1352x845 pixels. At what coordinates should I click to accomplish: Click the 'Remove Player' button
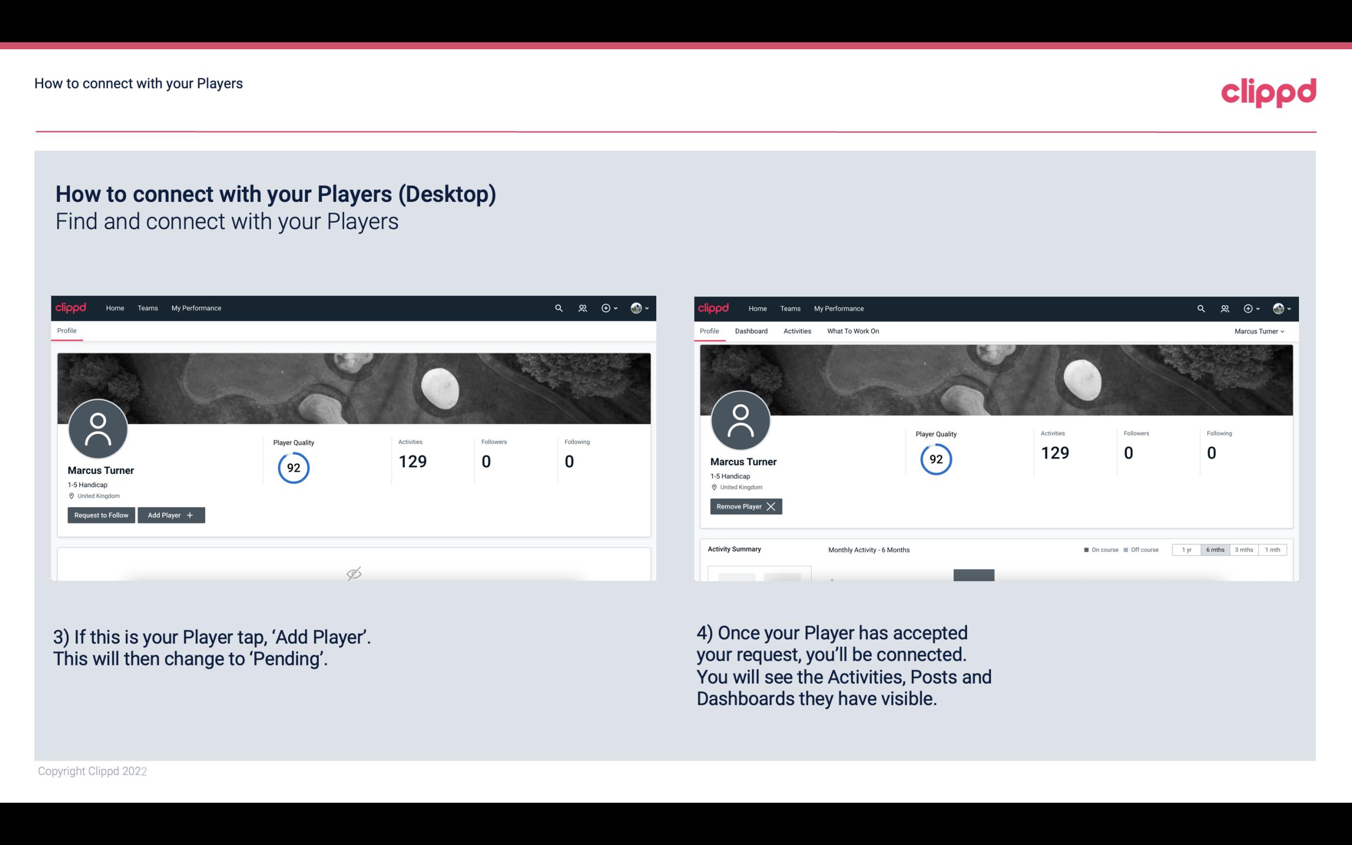coord(744,506)
